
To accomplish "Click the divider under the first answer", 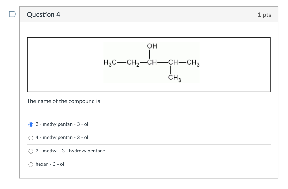I will (149, 131).
